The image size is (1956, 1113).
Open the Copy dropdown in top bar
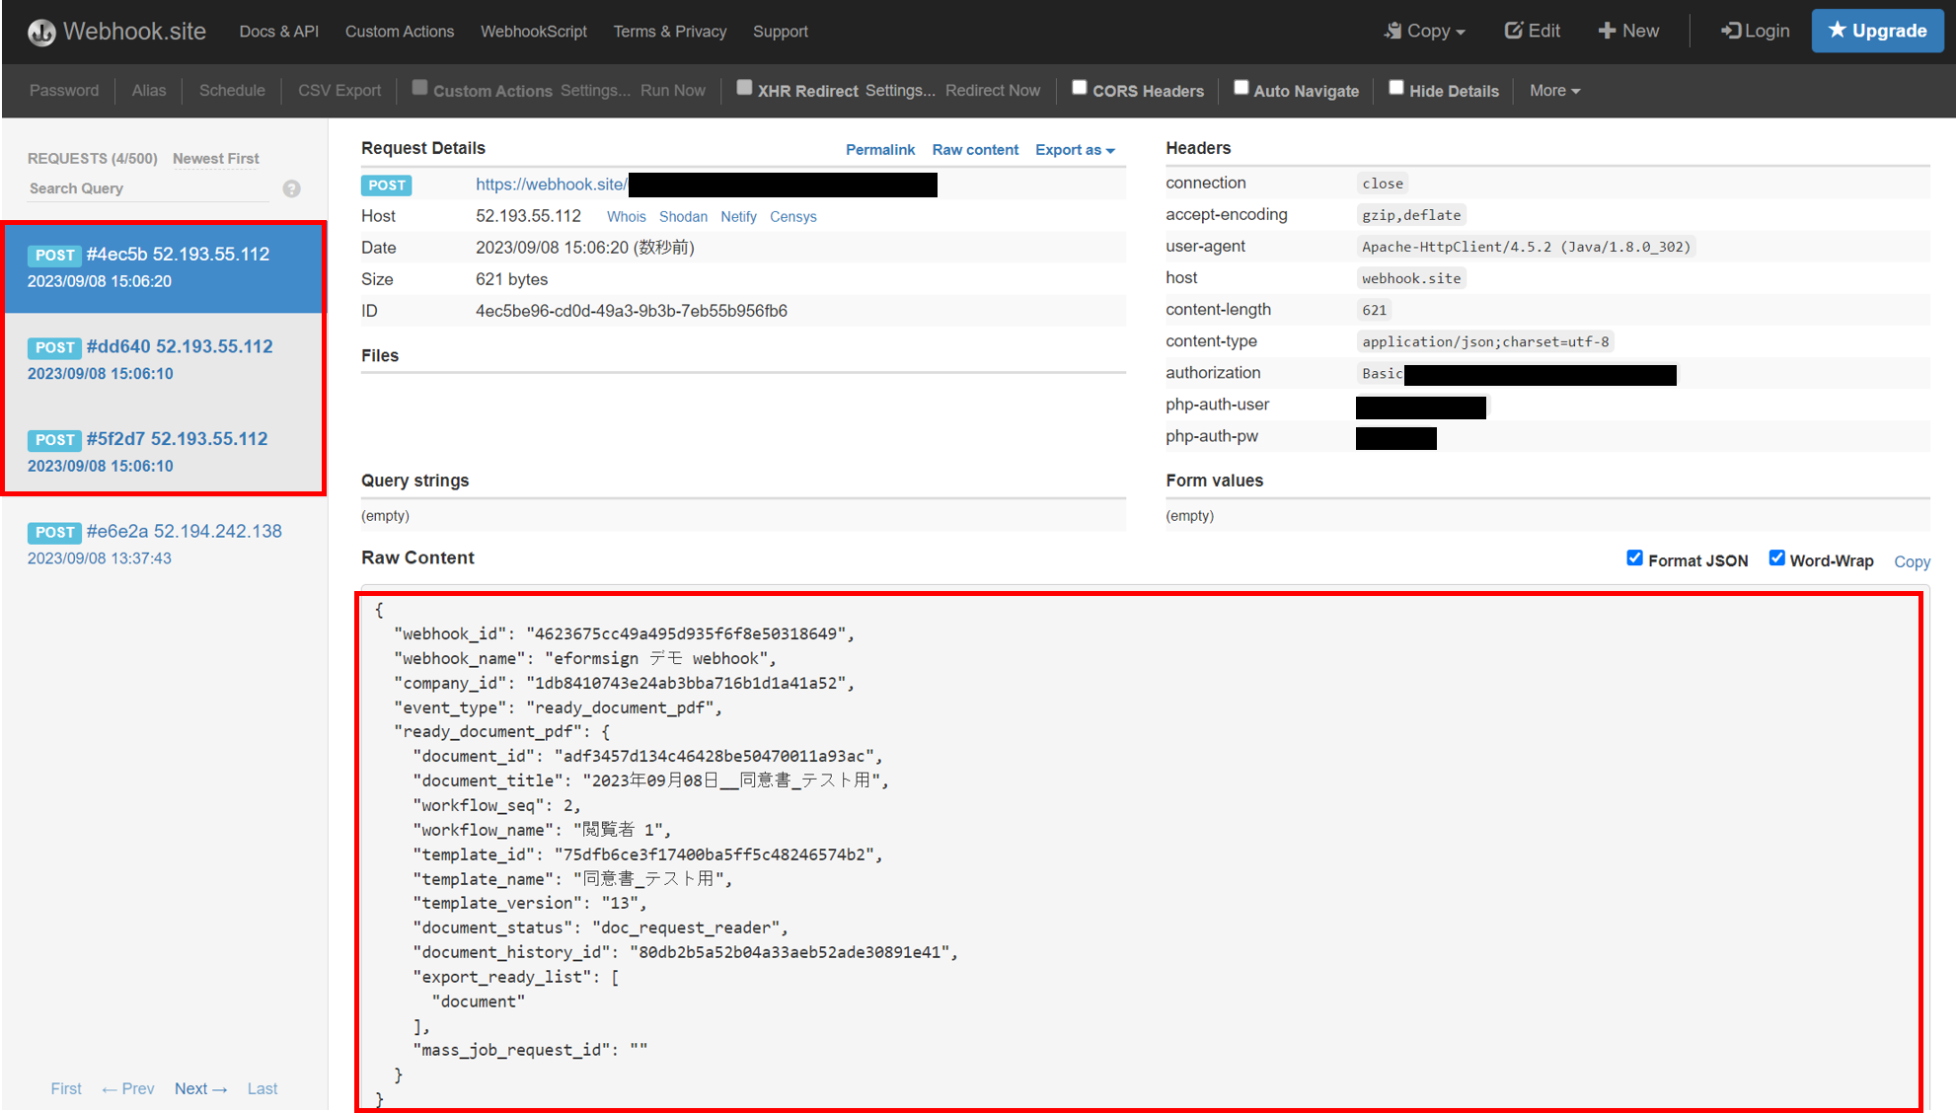pos(1425,32)
